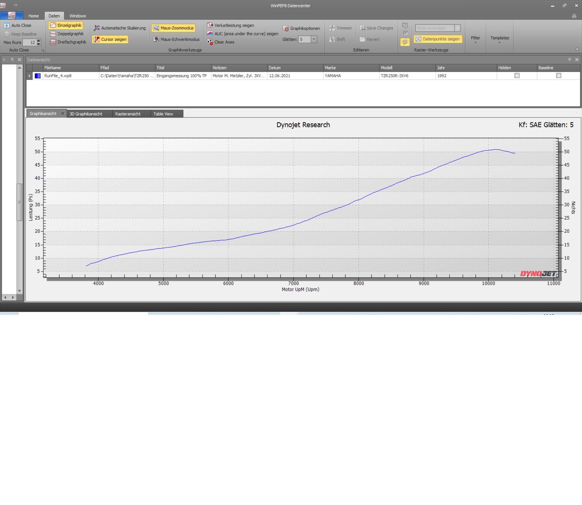Switch to Doppelgraphik double graph layout

[67, 34]
